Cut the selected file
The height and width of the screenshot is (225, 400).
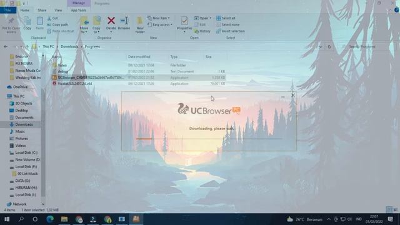pos(52,18)
